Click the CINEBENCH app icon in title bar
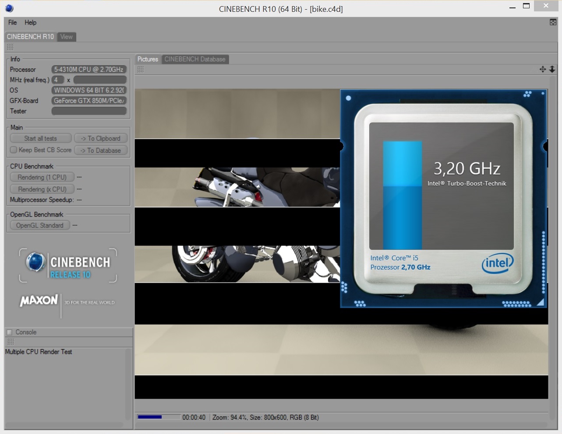The height and width of the screenshot is (434, 562). [9, 8]
